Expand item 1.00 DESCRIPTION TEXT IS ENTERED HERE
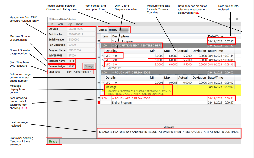Viewport: 254px width, 158px height. click(113, 46)
